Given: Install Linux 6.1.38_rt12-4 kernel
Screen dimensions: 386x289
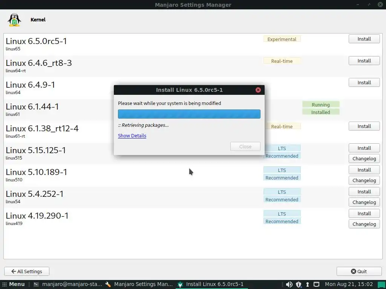Looking at the screenshot, I should (364, 126).
